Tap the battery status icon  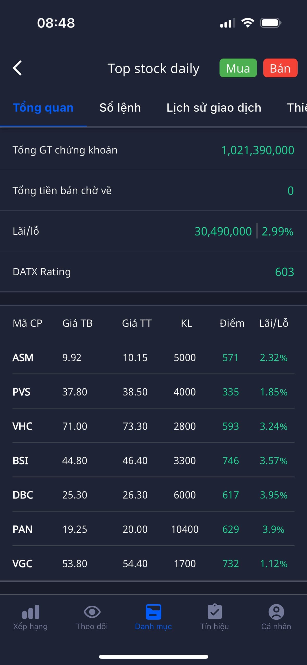pyautogui.click(x=271, y=23)
